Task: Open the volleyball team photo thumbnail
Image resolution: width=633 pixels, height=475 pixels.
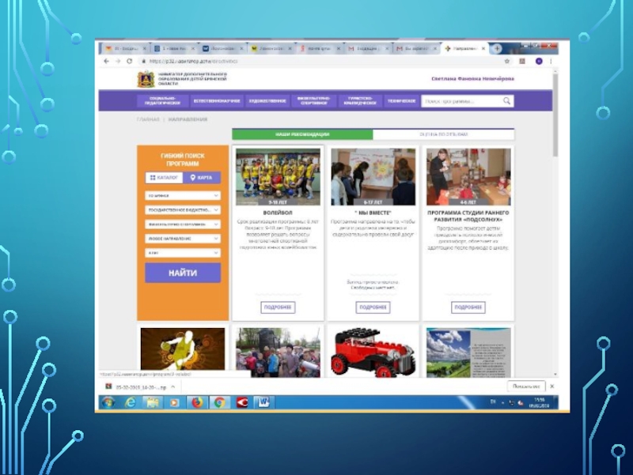Action: click(278, 176)
